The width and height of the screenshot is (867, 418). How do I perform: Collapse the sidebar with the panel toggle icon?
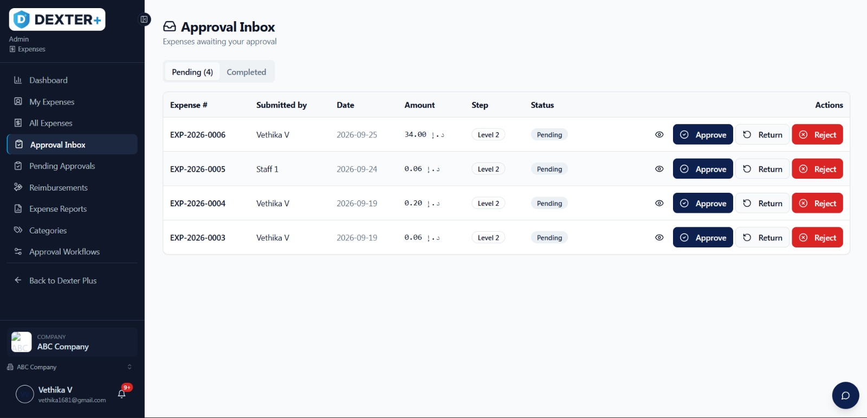pos(144,19)
